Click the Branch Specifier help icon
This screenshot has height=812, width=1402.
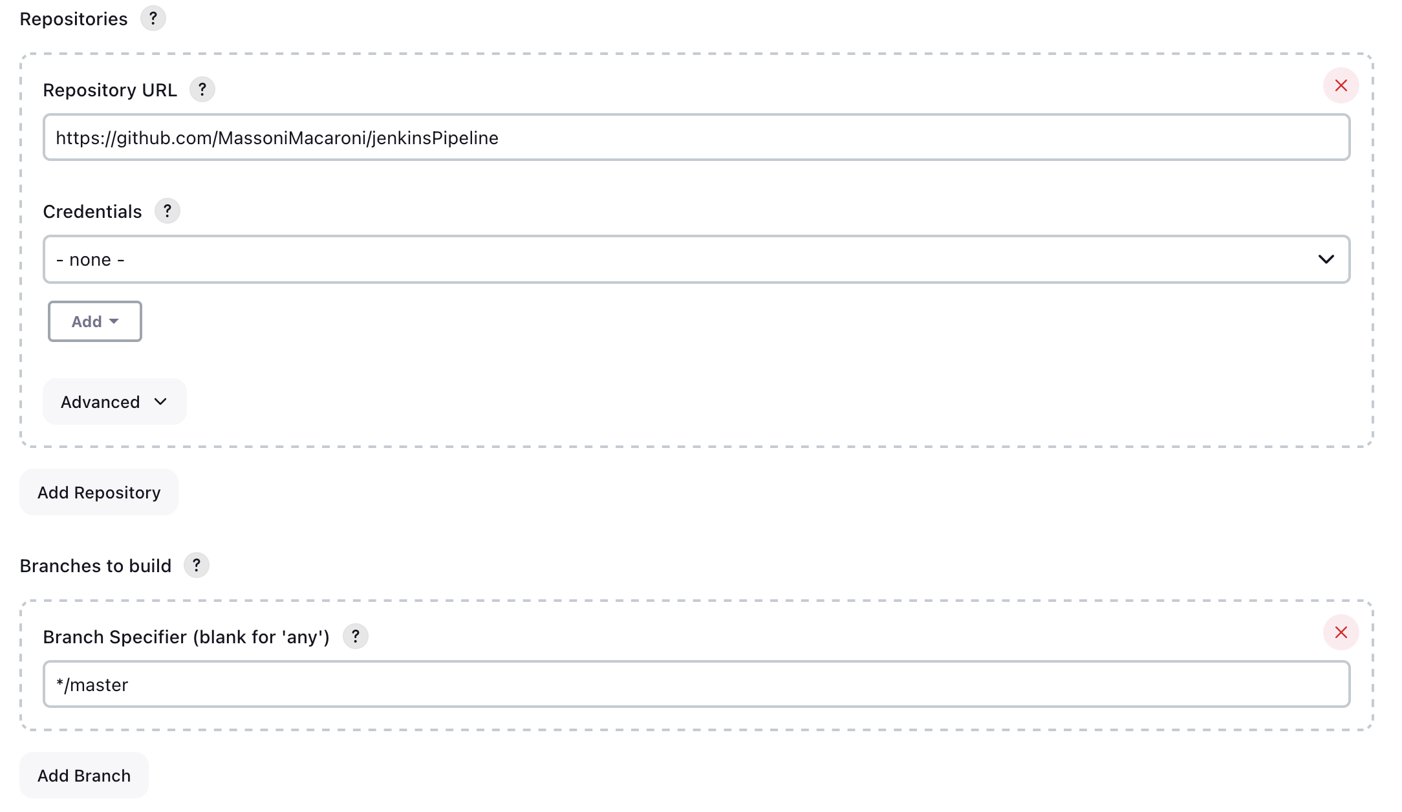[x=355, y=637]
